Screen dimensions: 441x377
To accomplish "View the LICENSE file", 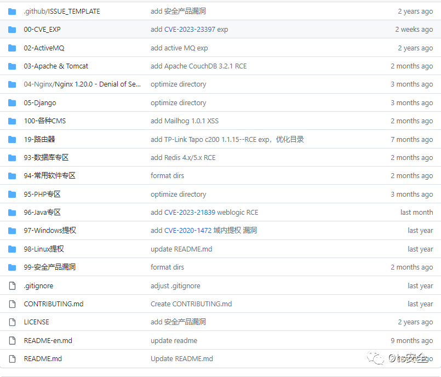I will (x=36, y=322).
